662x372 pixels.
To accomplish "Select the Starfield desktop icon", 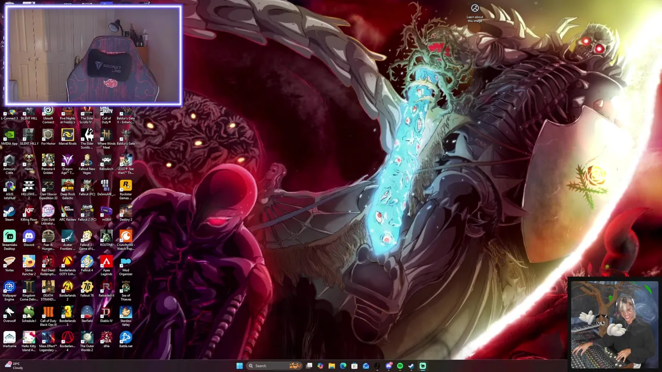I will point(87,315).
